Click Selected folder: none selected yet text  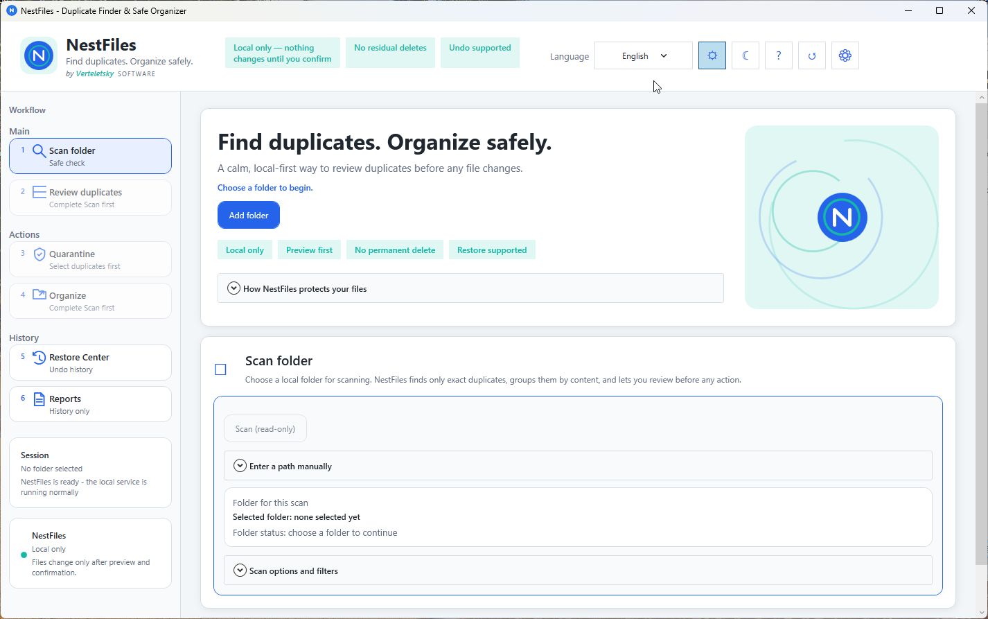pos(297,517)
